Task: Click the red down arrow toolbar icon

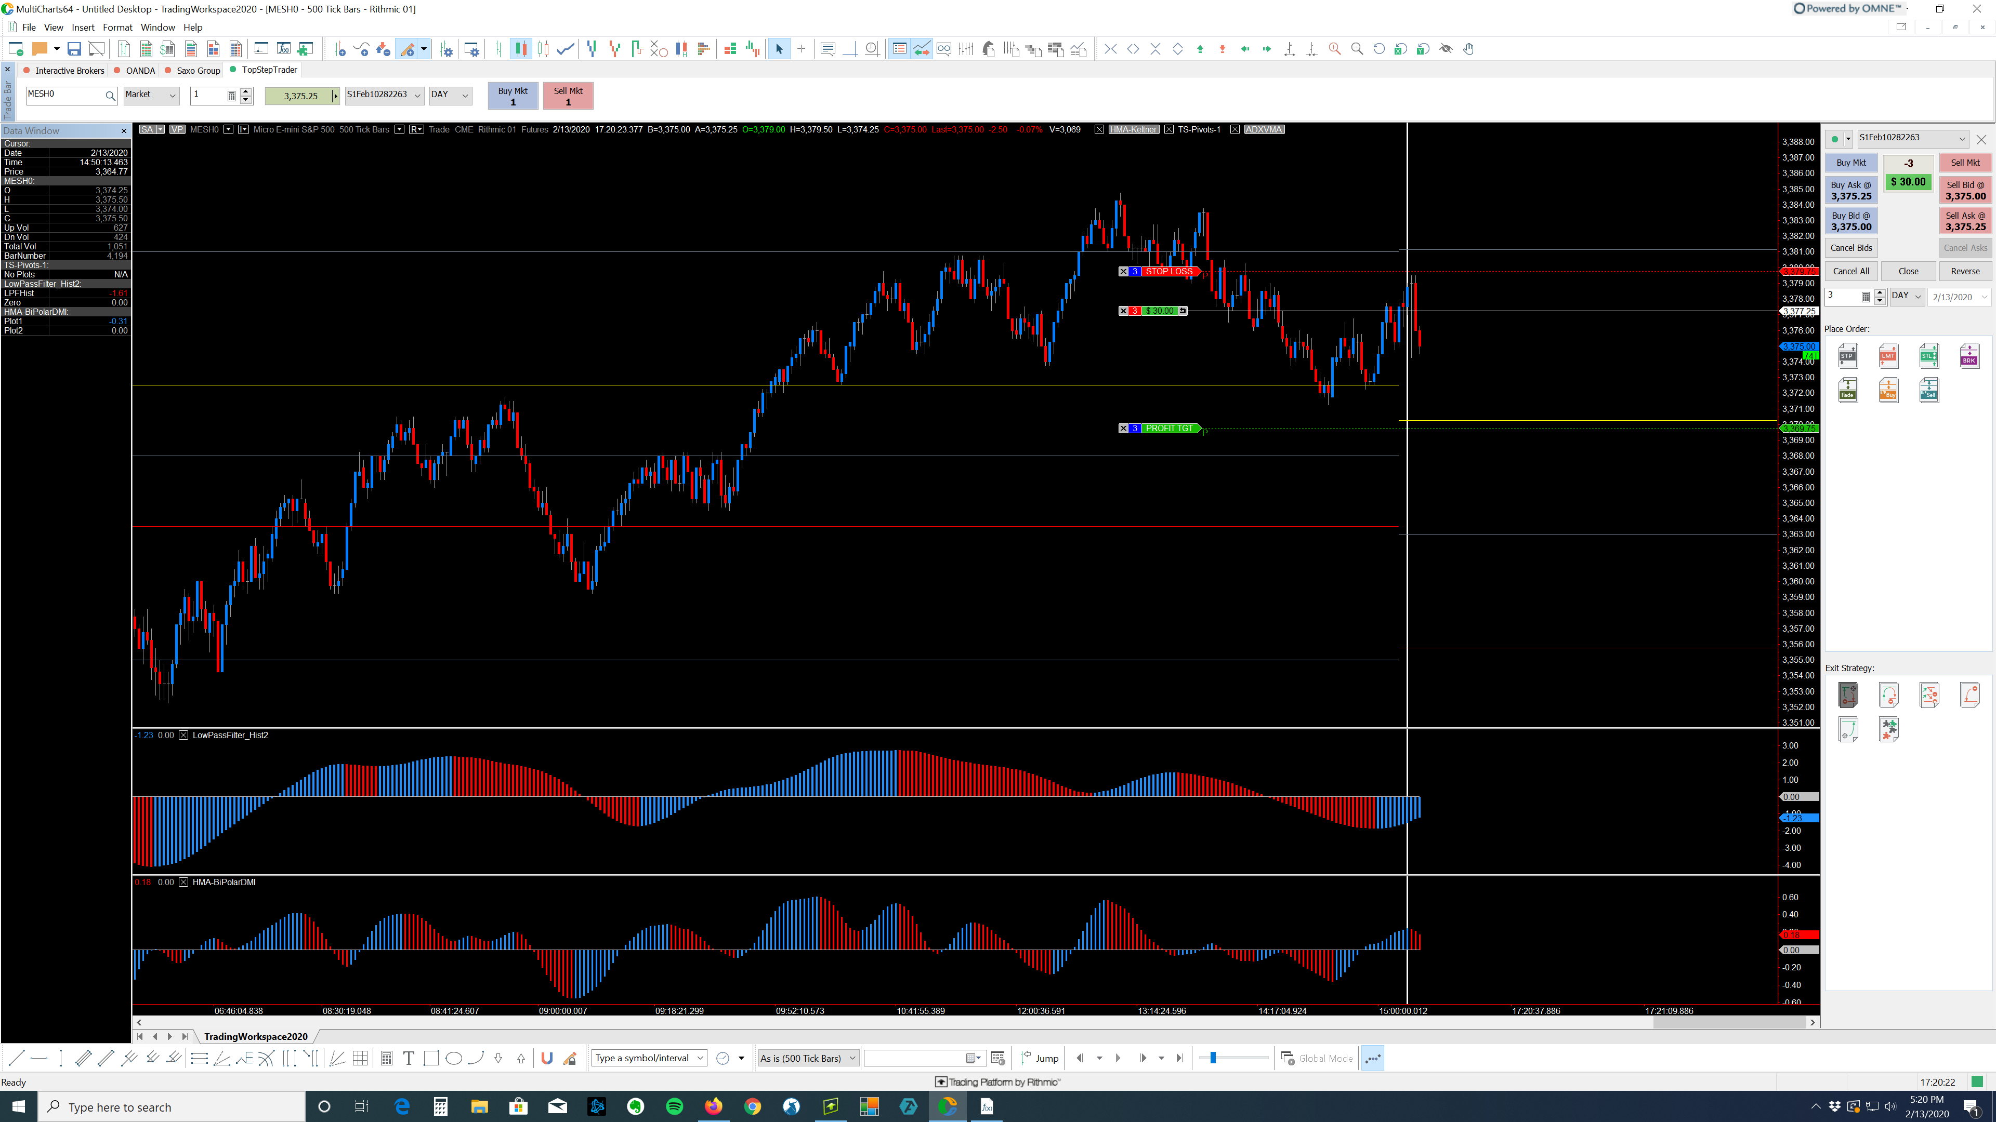Action: point(1223,49)
